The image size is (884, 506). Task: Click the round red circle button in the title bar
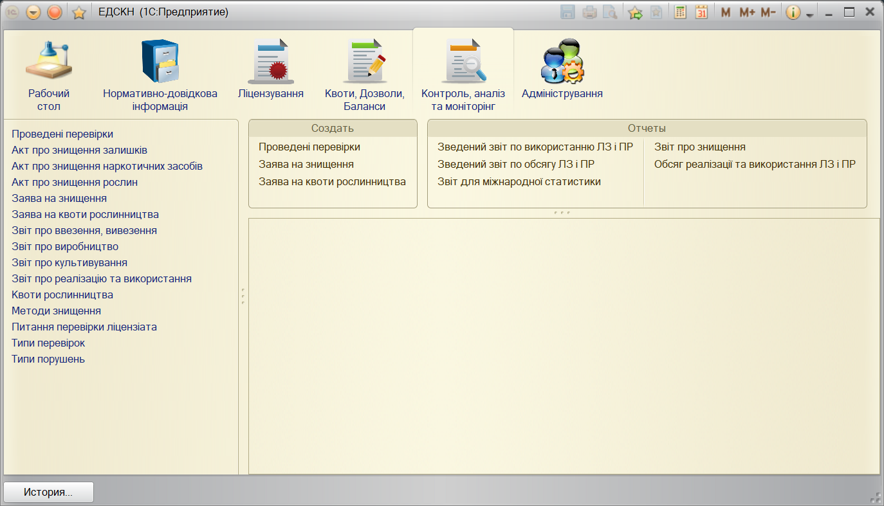point(55,12)
